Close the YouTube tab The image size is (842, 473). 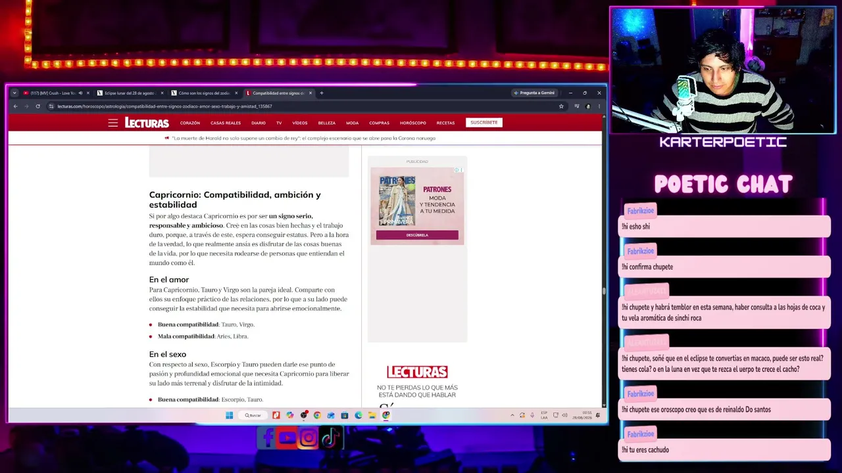coord(87,93)
